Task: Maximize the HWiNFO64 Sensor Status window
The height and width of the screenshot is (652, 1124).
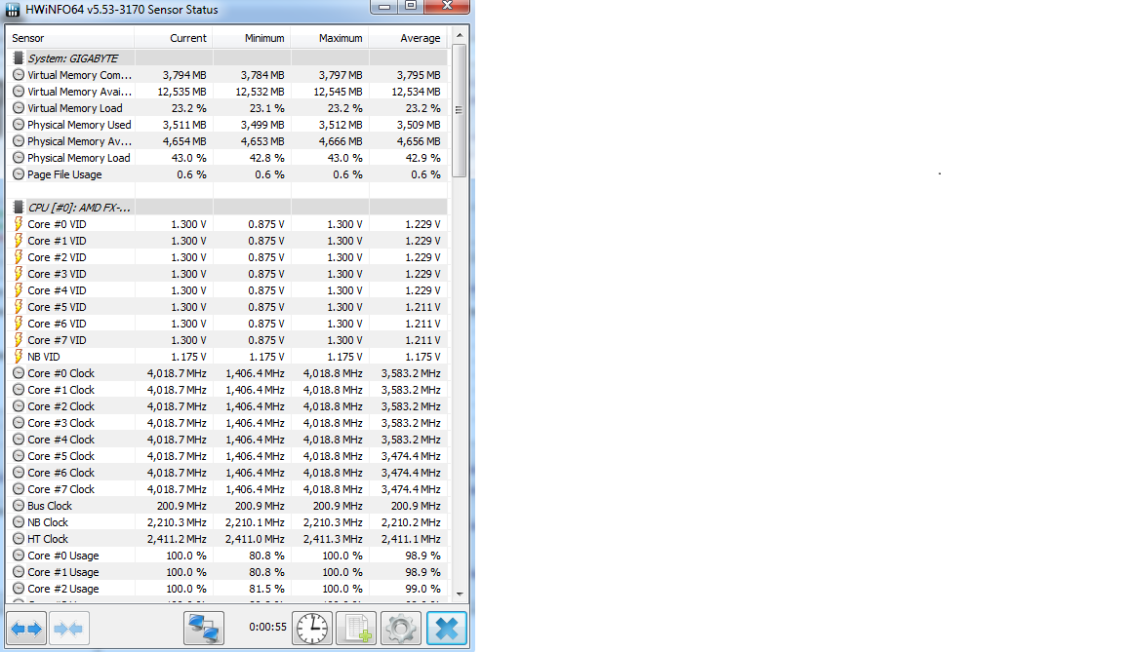Action: point(411,7)
